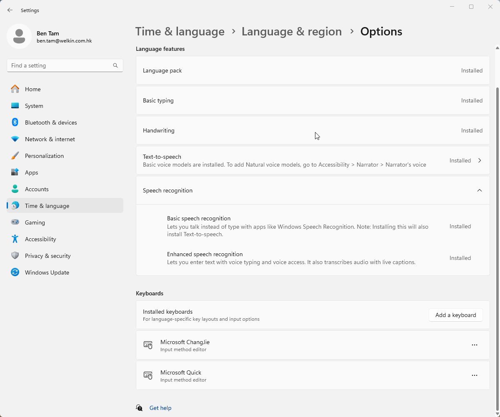Viewport: 500px width, 417px height.
Task: Open the Accounts settings page
Action: [x=65, y=189]
